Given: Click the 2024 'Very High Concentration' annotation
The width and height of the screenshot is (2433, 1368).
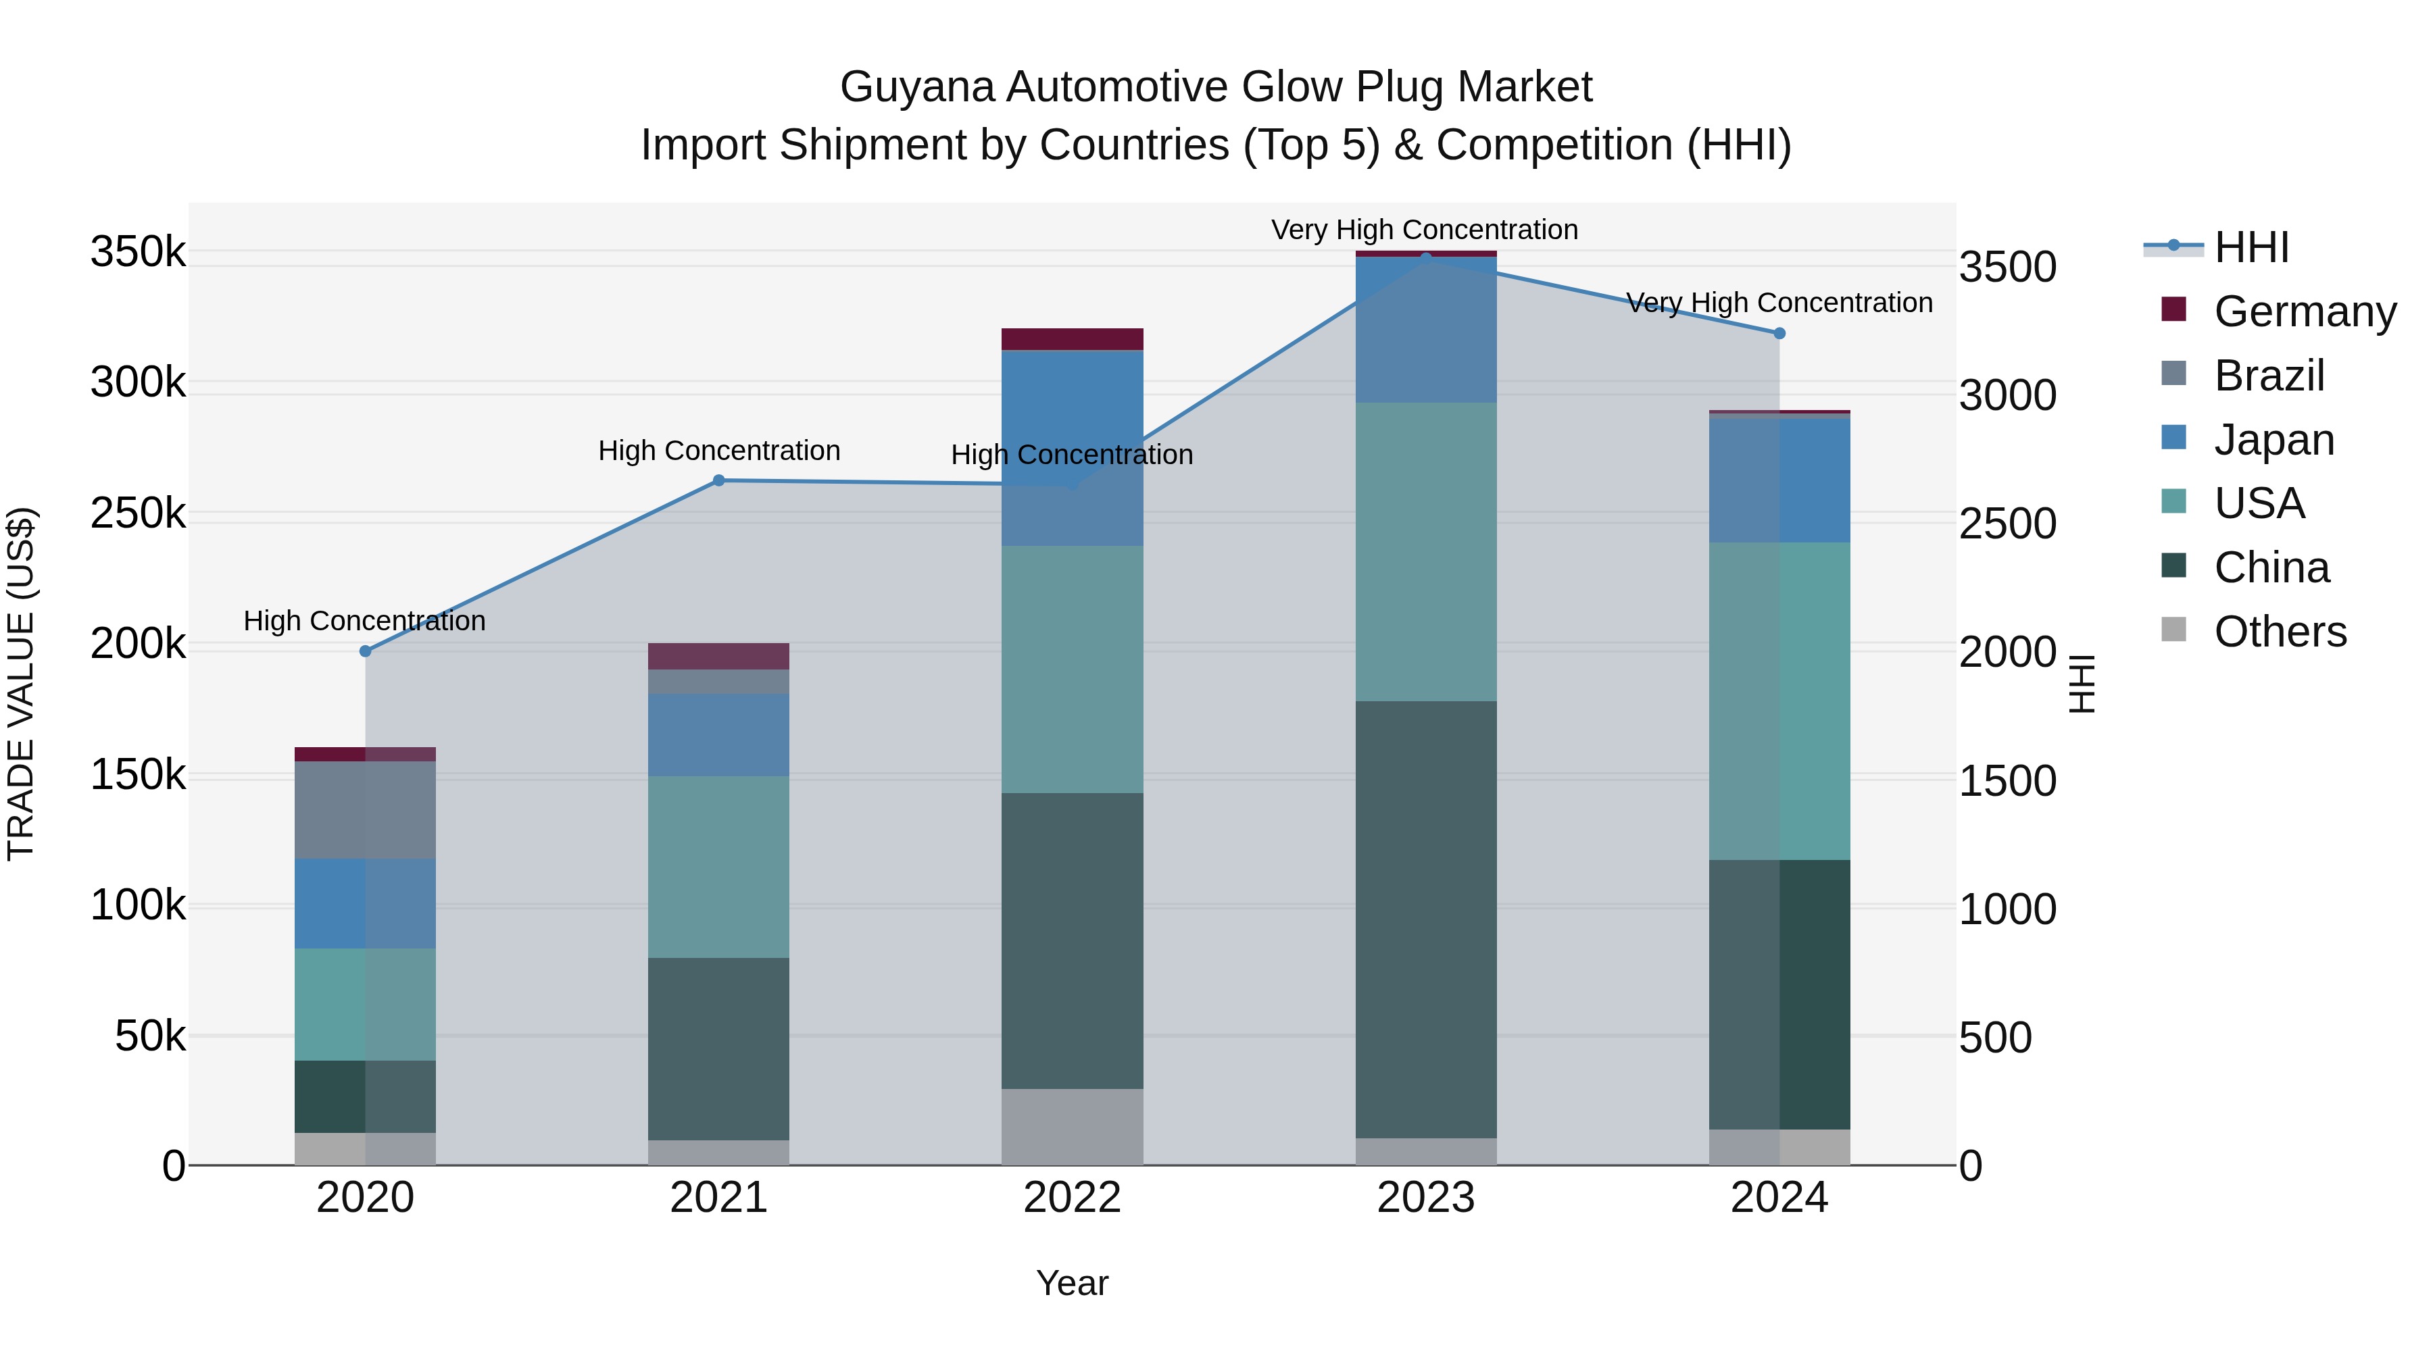Looking at the screenshot, I should [x=1779, y=303].
